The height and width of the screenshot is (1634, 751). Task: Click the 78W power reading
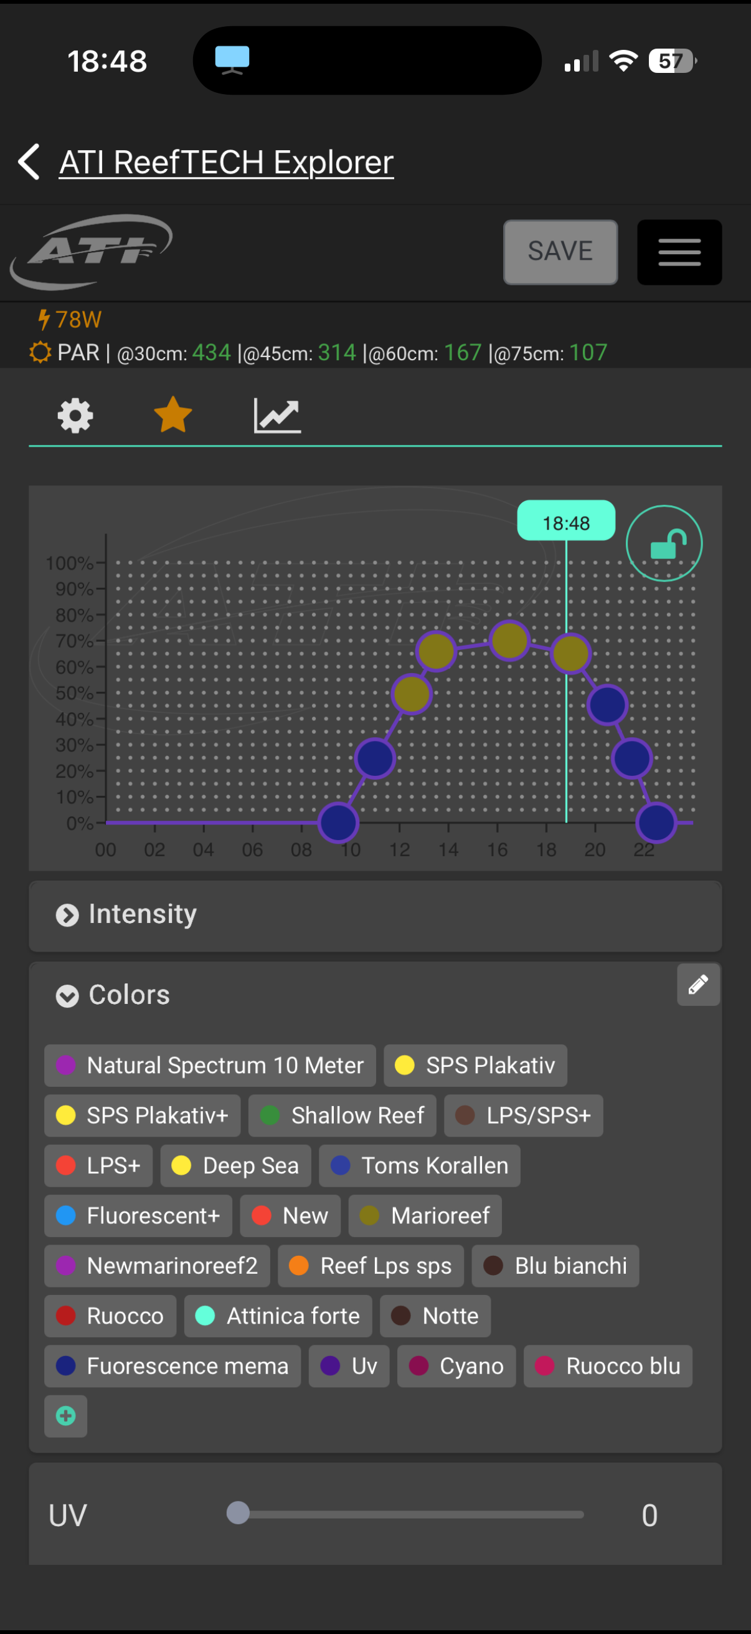tap(70, 319)
